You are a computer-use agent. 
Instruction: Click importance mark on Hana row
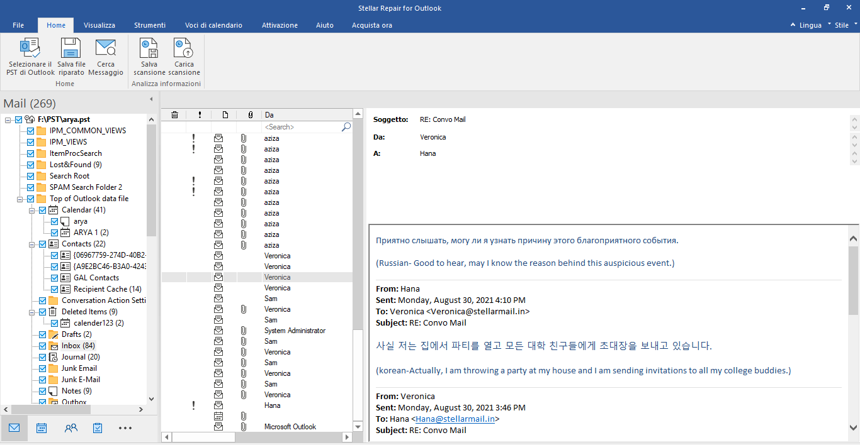pyautogui.click(x=194, y=405)
